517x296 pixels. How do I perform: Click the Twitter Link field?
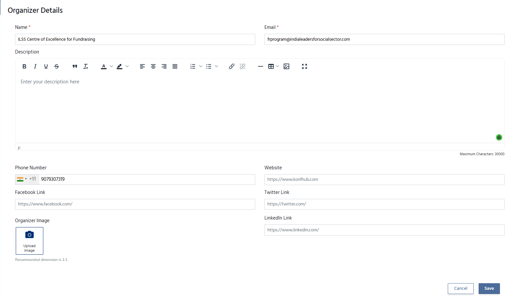(384, 204)
